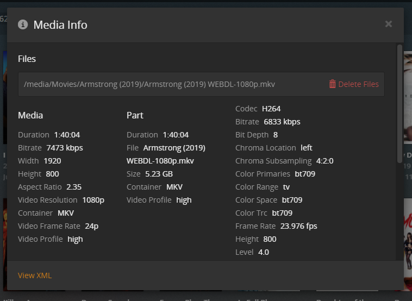Click the Media column heading
The image size is (412, 301).
(30, 115)
